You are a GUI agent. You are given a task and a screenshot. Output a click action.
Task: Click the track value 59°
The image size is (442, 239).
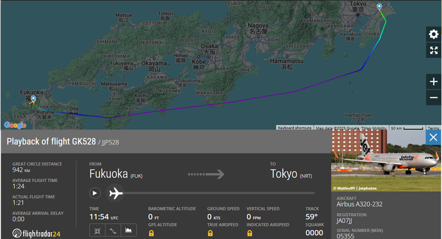311,217
